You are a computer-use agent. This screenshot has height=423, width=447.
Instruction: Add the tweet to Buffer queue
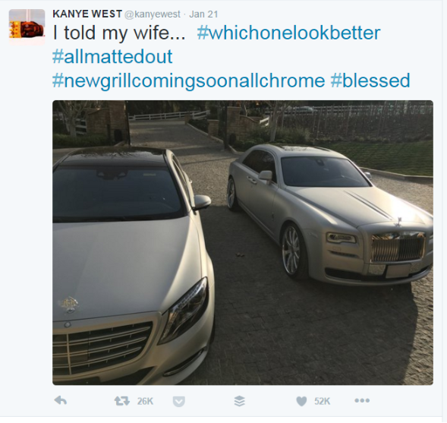(x=240, y=401)
